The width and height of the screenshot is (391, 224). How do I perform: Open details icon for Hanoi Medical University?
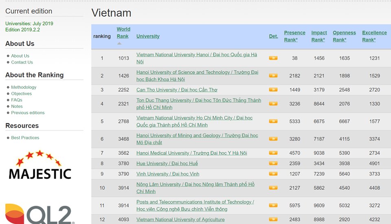[x=273, y=153]
